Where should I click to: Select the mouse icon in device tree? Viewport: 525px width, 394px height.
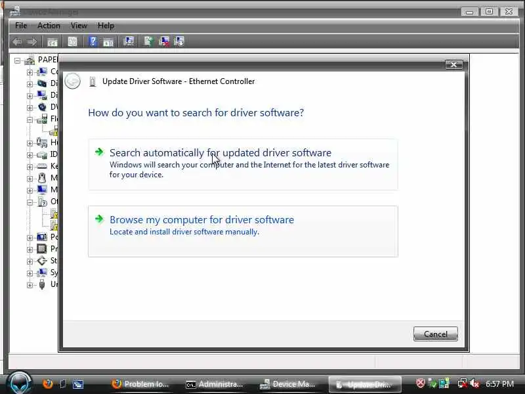click(x=42, y=178)
